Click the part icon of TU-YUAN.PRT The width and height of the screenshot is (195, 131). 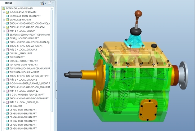pyautogui.click(x=8, y=57)
